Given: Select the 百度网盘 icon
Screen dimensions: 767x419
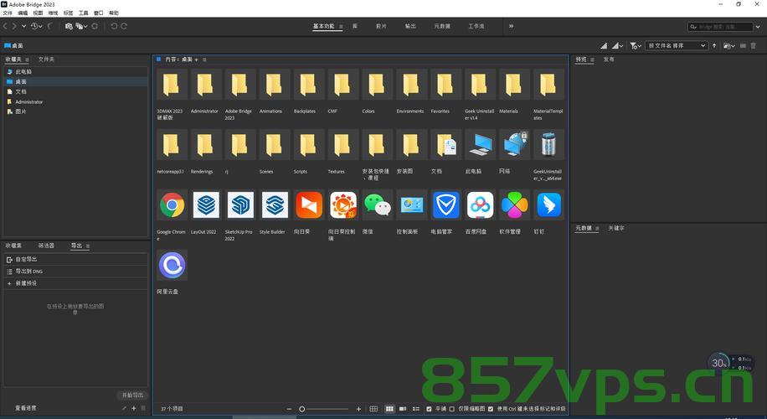Looking at the screenshot, I should pyautogui.click(x=480, y=204).
